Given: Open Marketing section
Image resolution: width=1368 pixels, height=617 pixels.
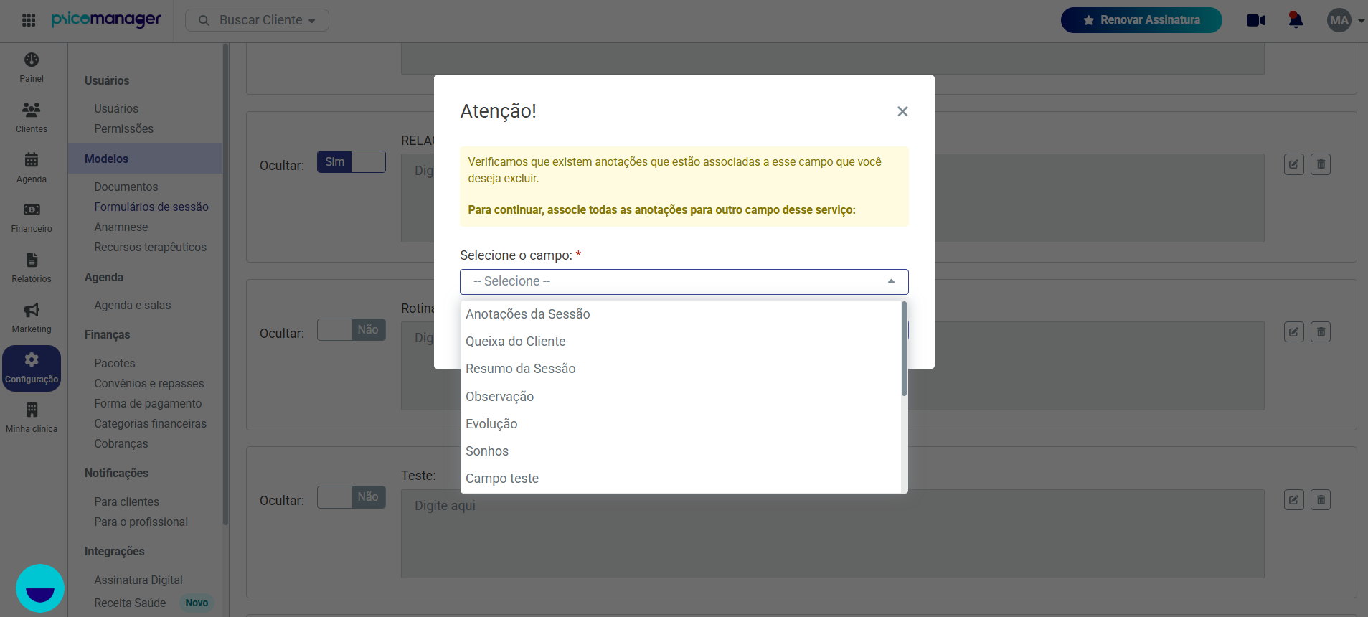Looking at the screenshot, I should 32,318.
